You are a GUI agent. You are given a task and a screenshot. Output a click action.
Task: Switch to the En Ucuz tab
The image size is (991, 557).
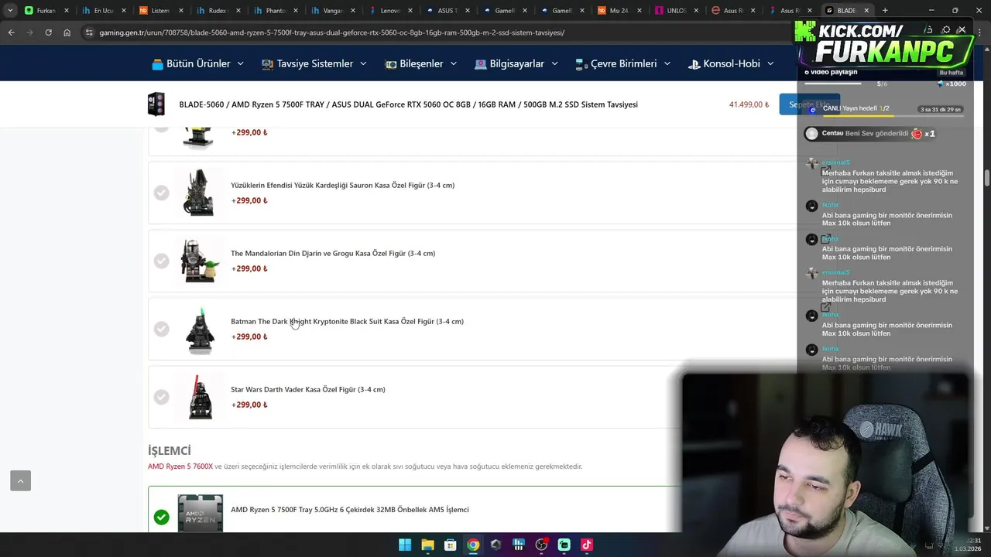point(102,11)
